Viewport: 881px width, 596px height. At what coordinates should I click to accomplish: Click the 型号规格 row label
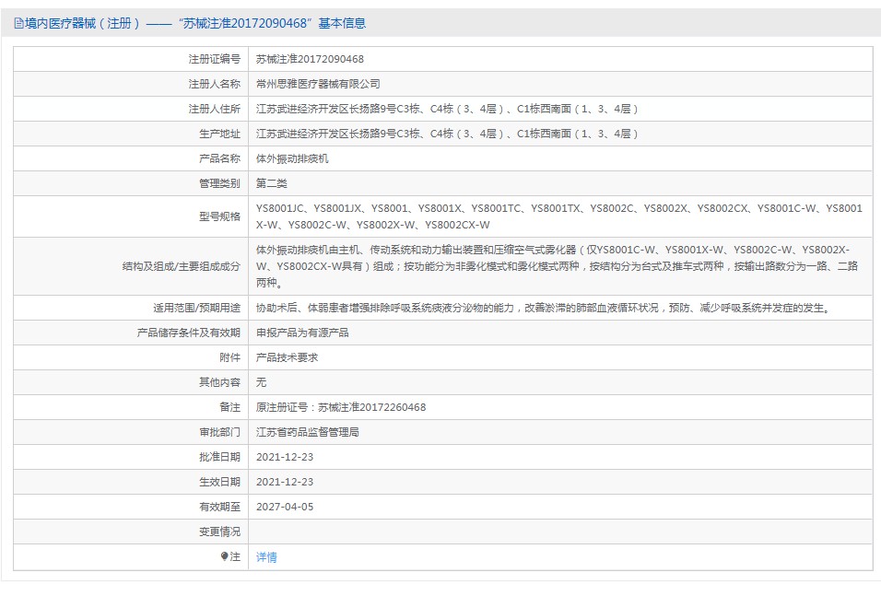pos(219,216)
